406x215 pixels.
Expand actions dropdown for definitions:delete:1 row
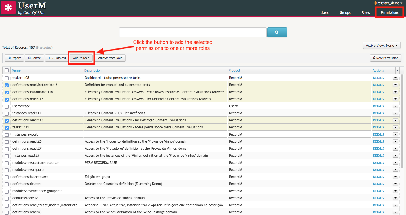click(396, 184)
